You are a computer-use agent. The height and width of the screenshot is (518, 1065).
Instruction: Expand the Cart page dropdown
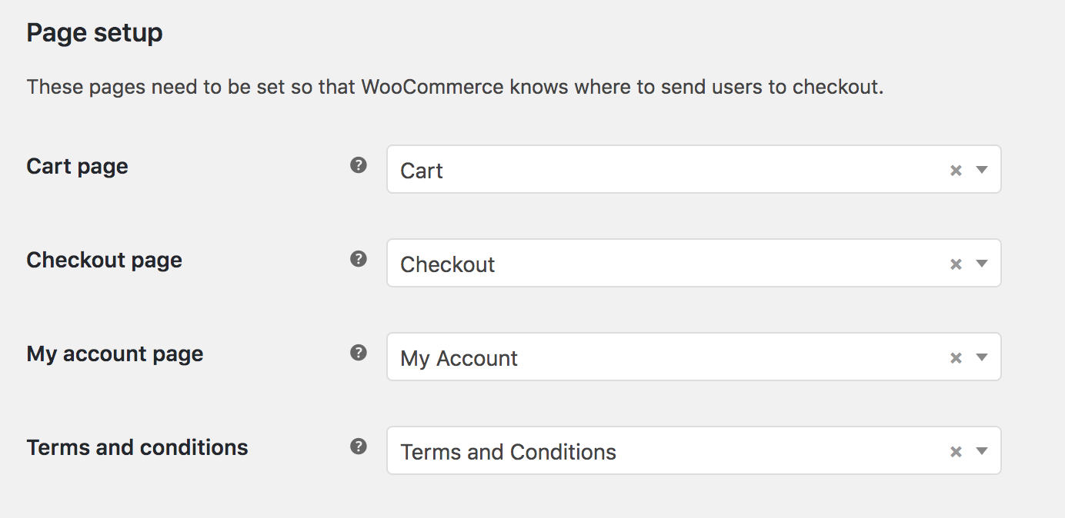tap(983, 169)
